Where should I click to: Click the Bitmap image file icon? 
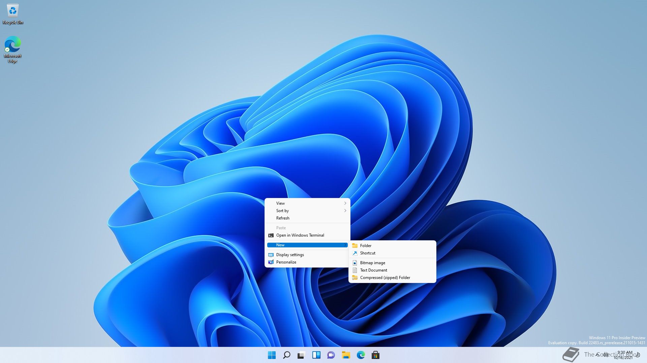click(x=355, y=263)
